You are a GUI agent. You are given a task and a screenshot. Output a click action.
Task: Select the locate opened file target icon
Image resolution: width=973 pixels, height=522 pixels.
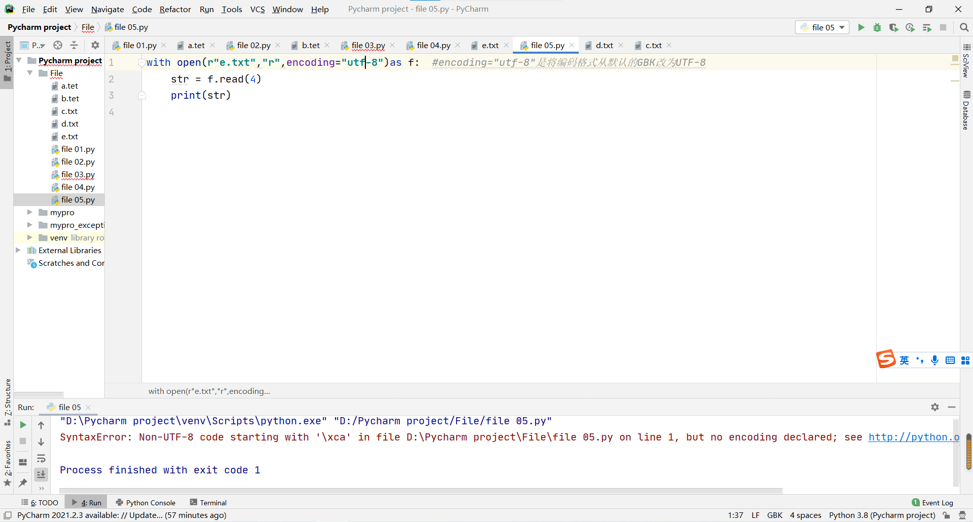tap(58, 45)
